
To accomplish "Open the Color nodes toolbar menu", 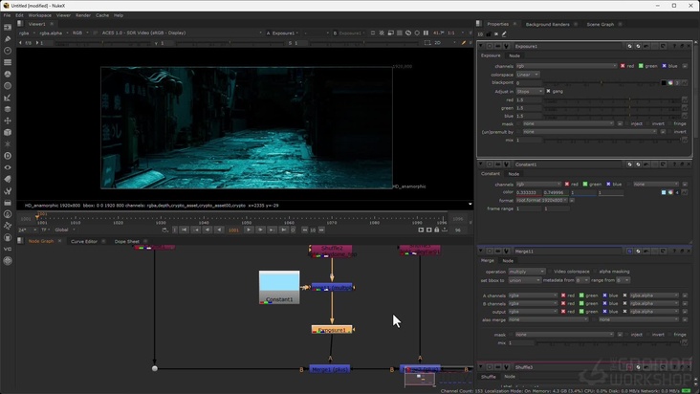I will coord(8,74).
